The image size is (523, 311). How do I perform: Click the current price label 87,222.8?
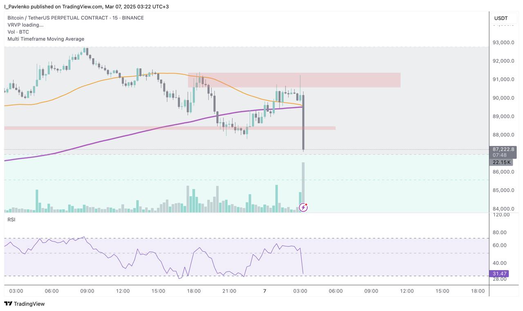tap(503, 150)
